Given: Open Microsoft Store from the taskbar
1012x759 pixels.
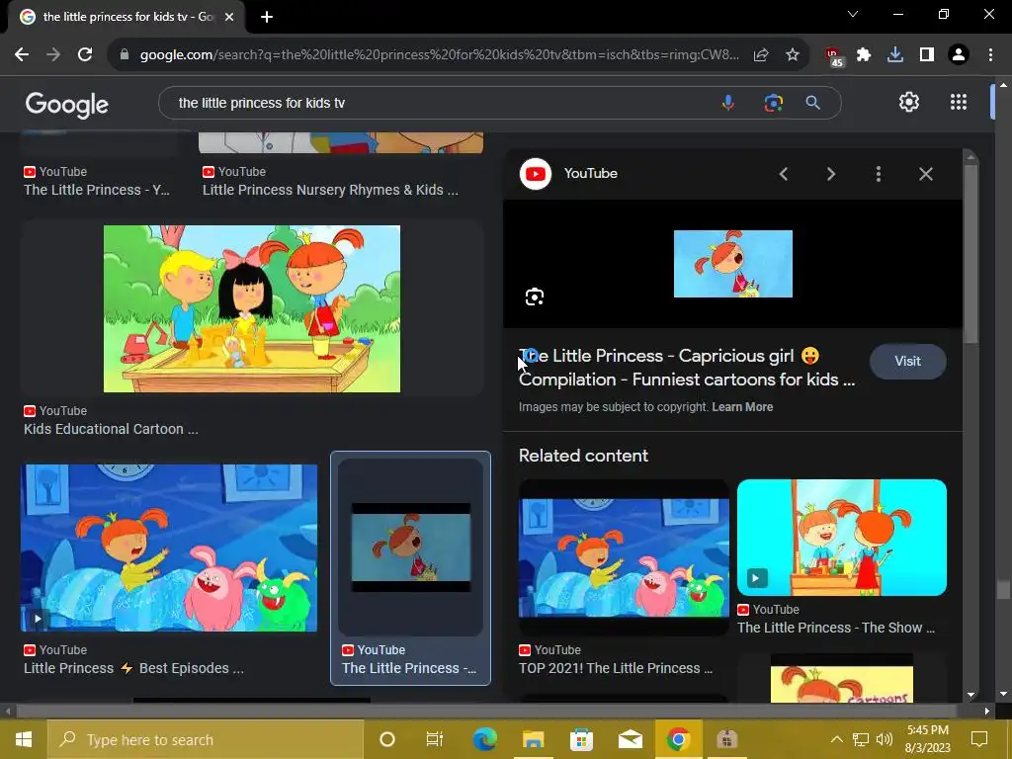Looking at the screenshot, I should (581, 739).
